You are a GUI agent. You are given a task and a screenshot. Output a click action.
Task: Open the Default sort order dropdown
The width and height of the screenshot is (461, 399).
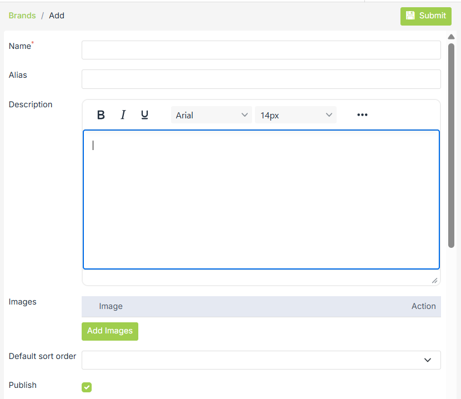[261, 360]
